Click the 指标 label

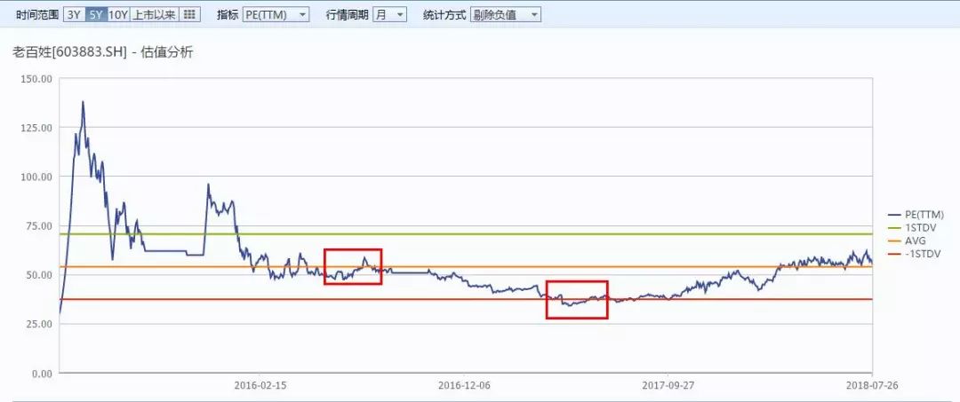coord(227,15)
